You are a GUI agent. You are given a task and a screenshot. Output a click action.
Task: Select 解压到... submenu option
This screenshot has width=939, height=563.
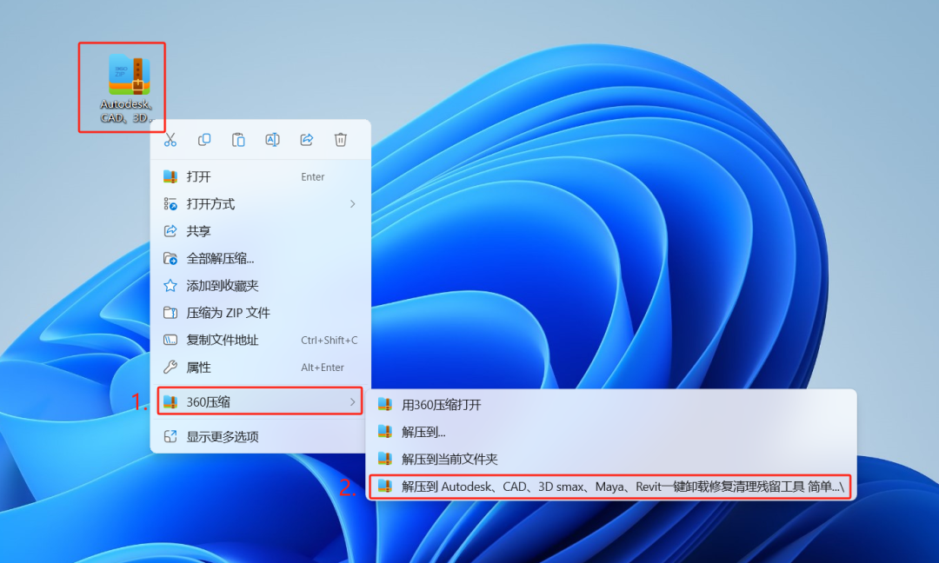611,432
